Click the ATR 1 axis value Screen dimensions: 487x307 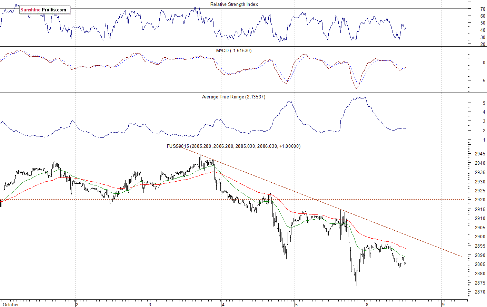click(x=484, y=140)
